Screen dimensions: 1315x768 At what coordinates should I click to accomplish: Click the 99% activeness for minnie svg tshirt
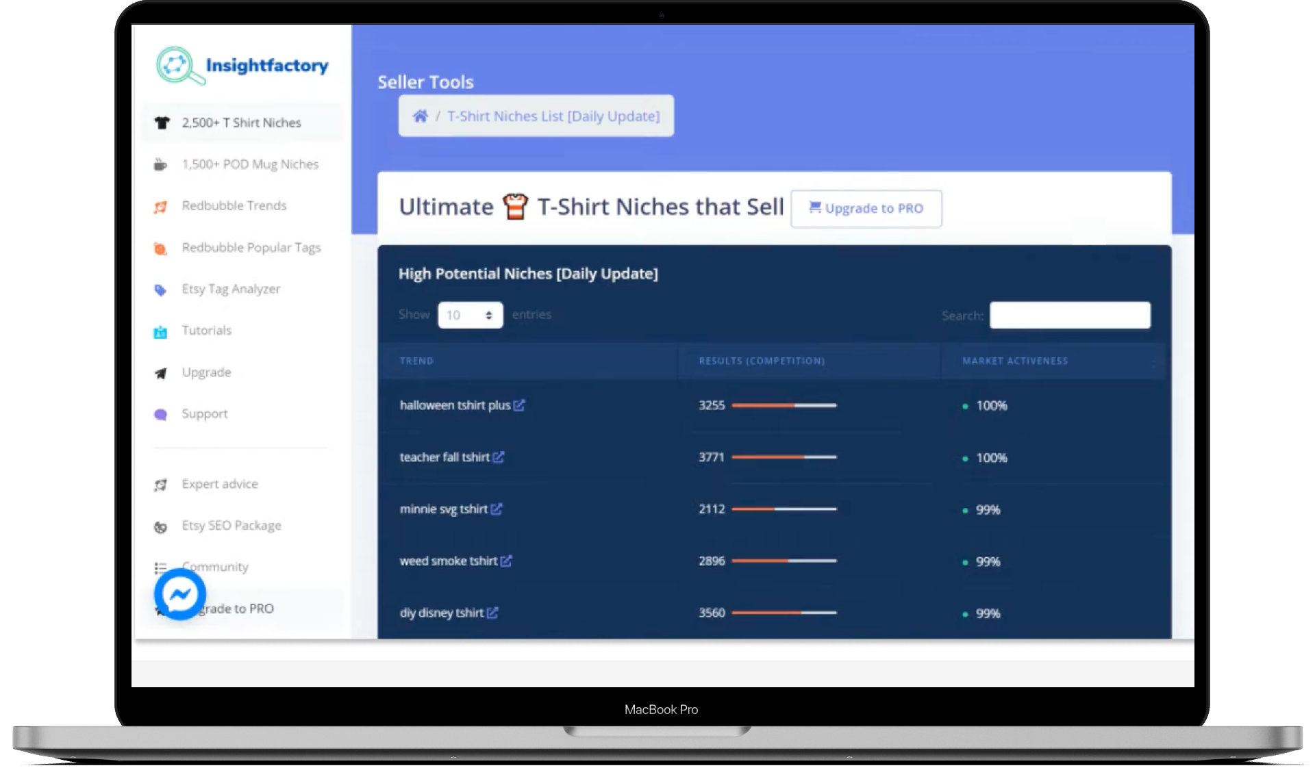[988, 510]
